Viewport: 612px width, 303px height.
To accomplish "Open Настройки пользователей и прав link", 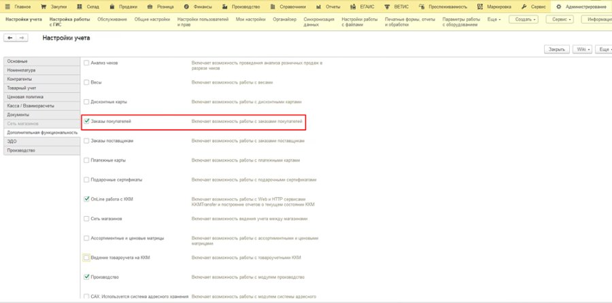I will (x=203, y=22).
